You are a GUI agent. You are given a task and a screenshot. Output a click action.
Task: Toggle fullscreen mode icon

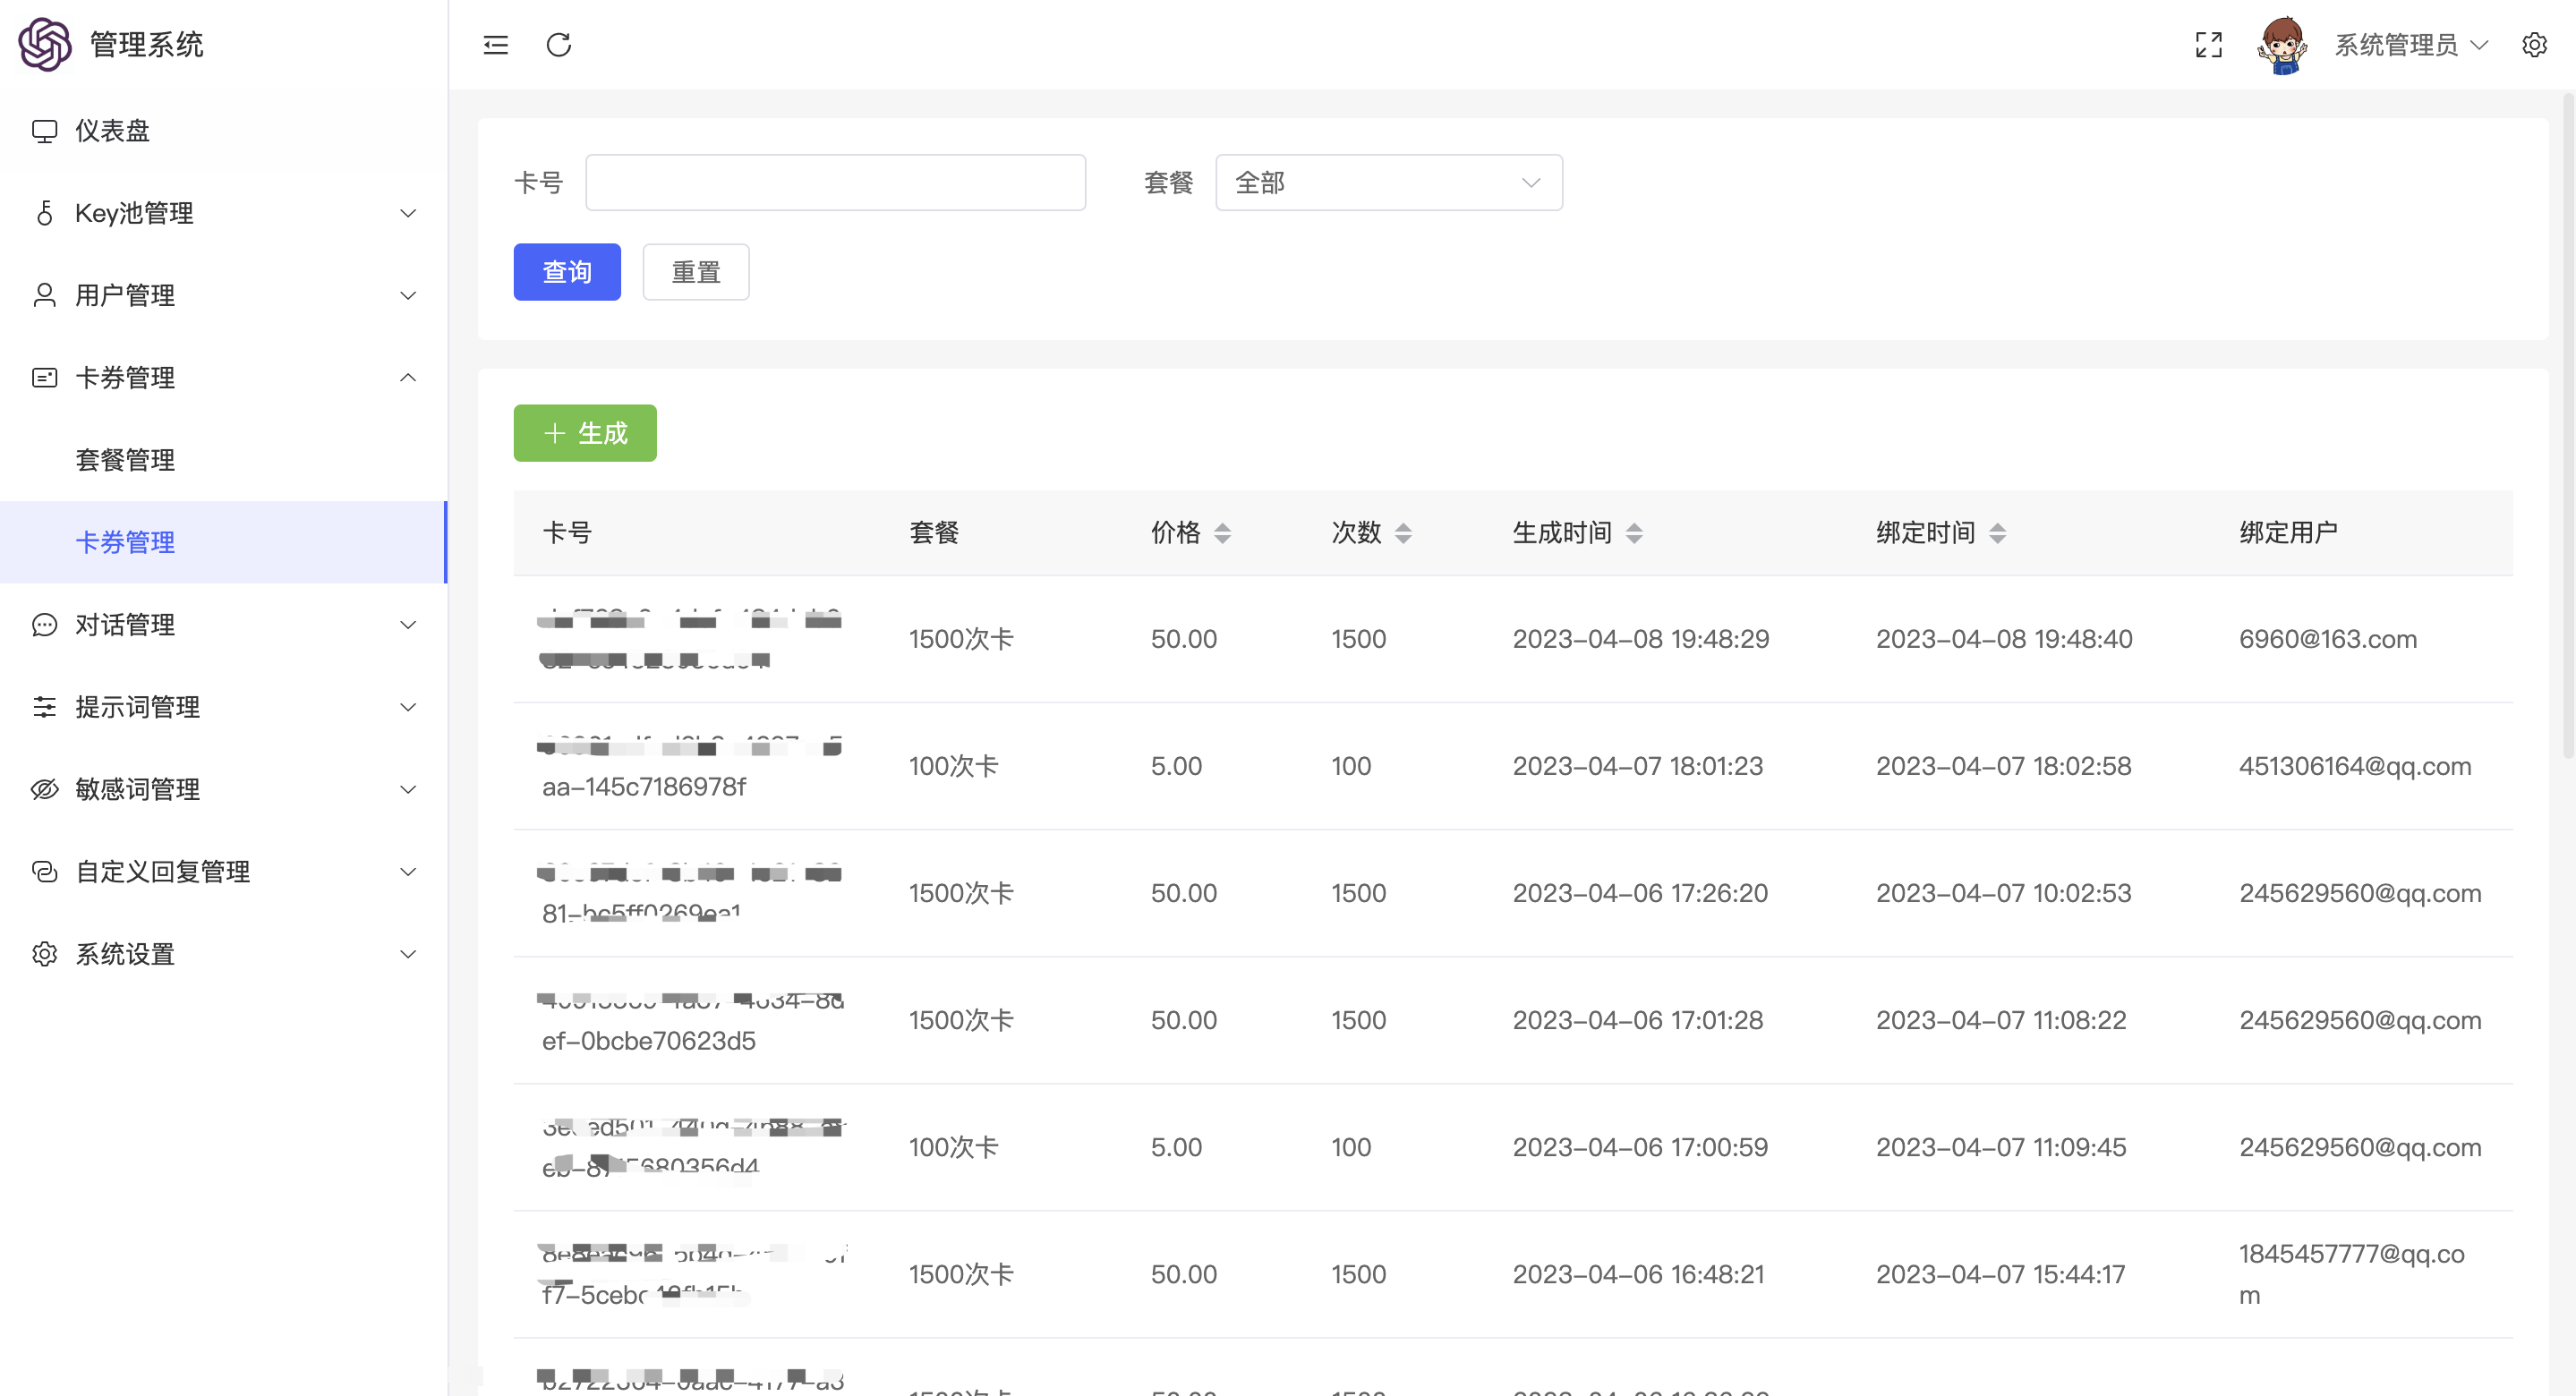coord(2209,45)
